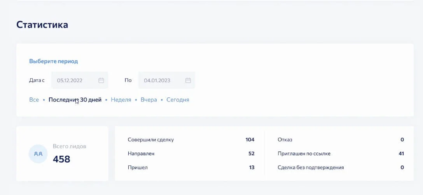
Task: Click the 'Пришел' row label
Action: [138, 167]
